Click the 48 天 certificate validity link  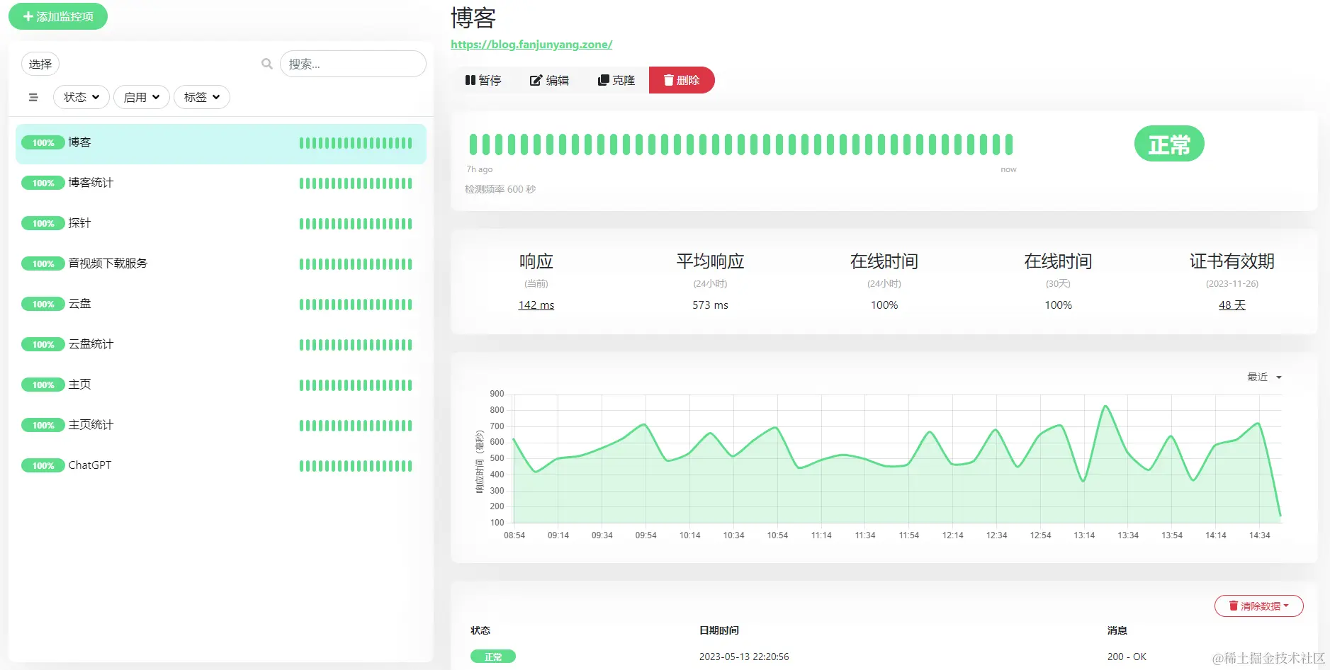(1232, 305)
